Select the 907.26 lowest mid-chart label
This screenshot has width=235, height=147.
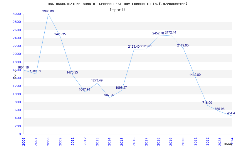(109, 95)
